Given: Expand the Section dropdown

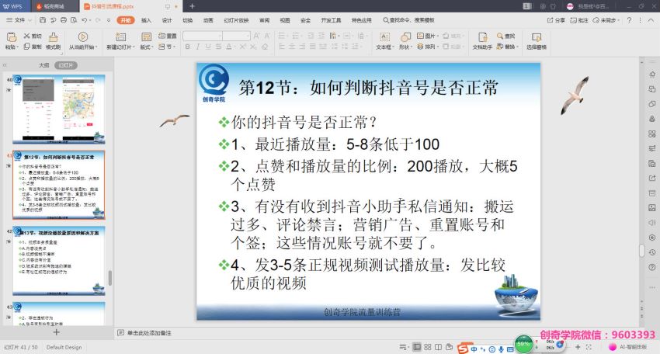Looking at the screenshot, I should [168, 47].
